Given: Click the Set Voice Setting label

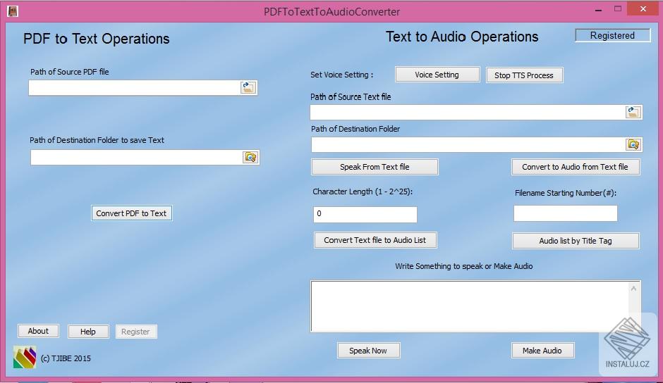Looking at the screenshot, I should tap(341, 75).
